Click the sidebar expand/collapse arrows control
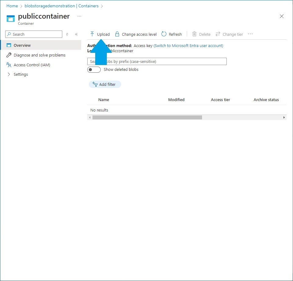Viewport: 293px width, 281px height. [x=67, y=34]
